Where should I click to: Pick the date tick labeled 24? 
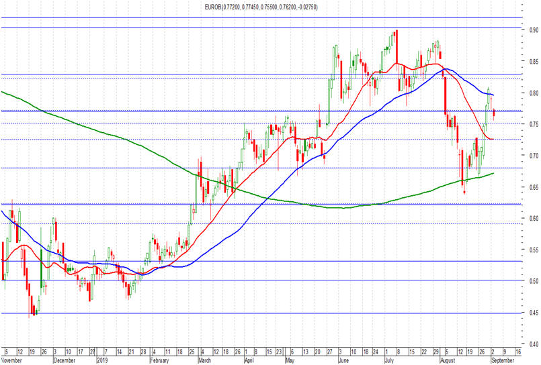376,352
